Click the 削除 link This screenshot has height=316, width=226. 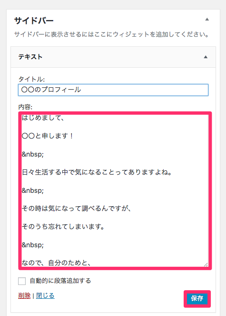[24, 295]
